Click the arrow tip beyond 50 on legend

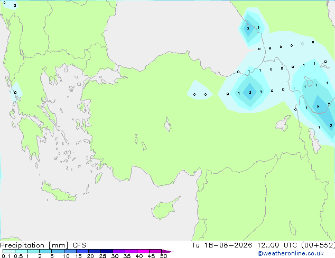point(168,251)
